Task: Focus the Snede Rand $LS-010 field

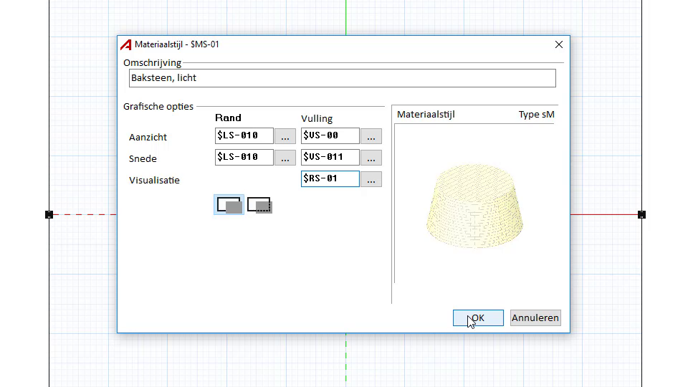Action: tap(244, 157)
